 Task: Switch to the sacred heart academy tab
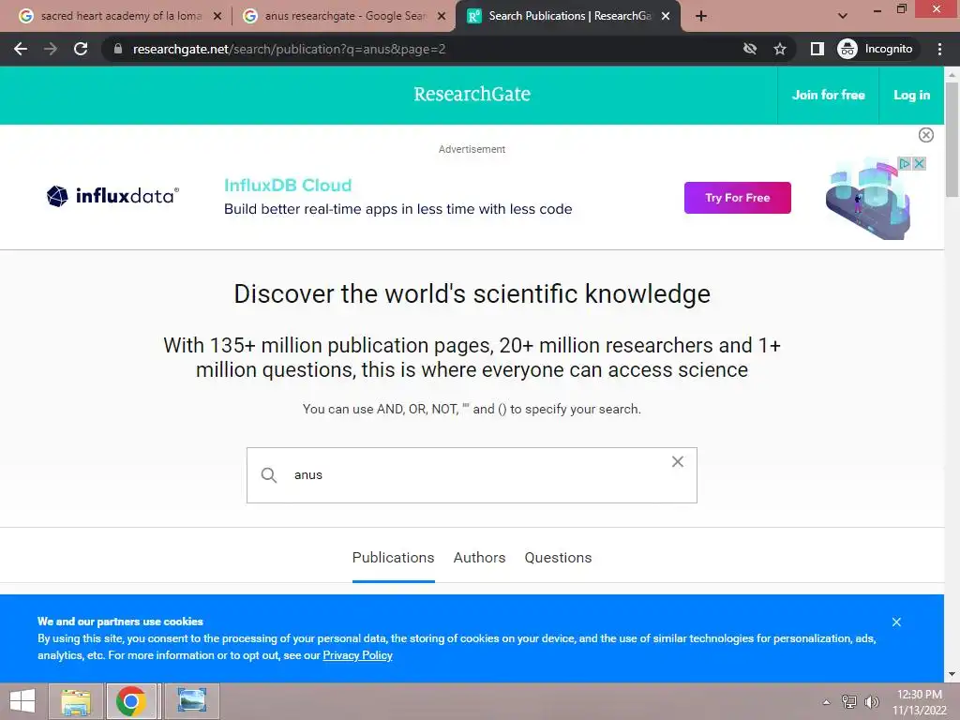click(121, 16)
